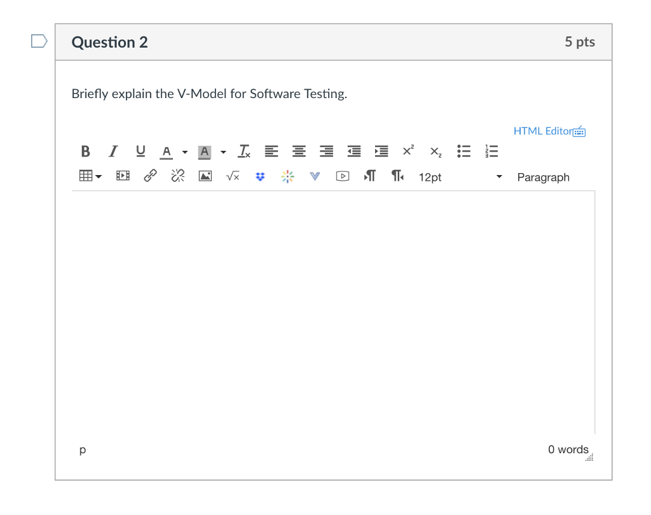Insert a hyperlink
Screen dimensions: 651x515
(x=149, y=176)
